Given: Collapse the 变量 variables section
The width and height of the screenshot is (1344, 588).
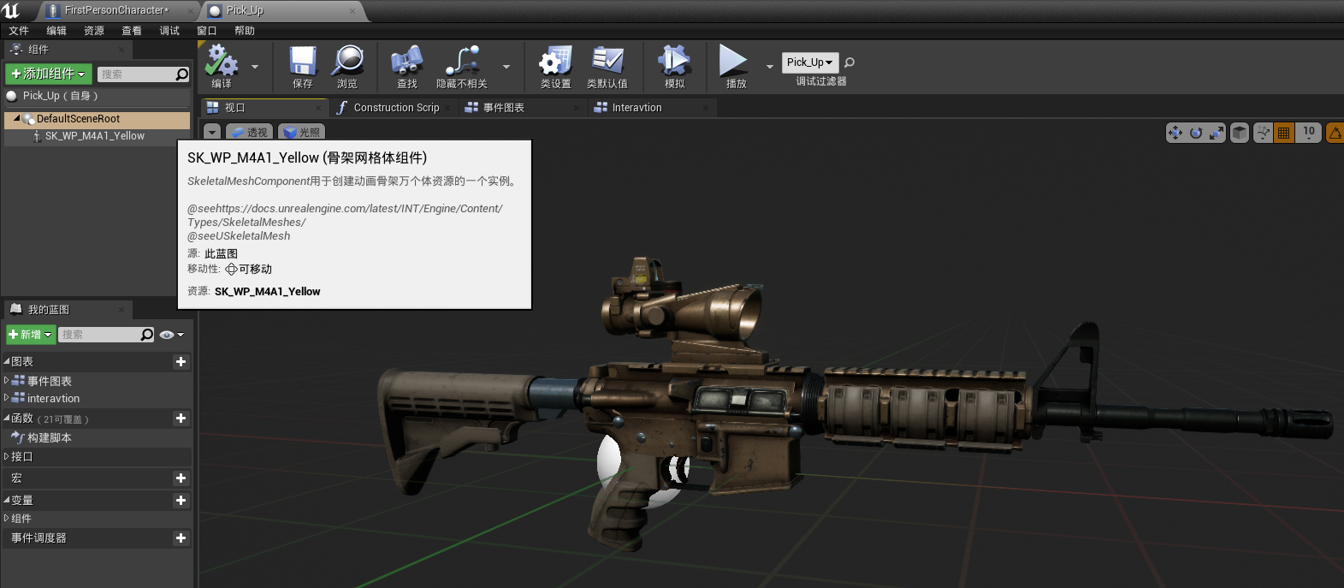Looking at the screenshot, I should coord(7,500).
